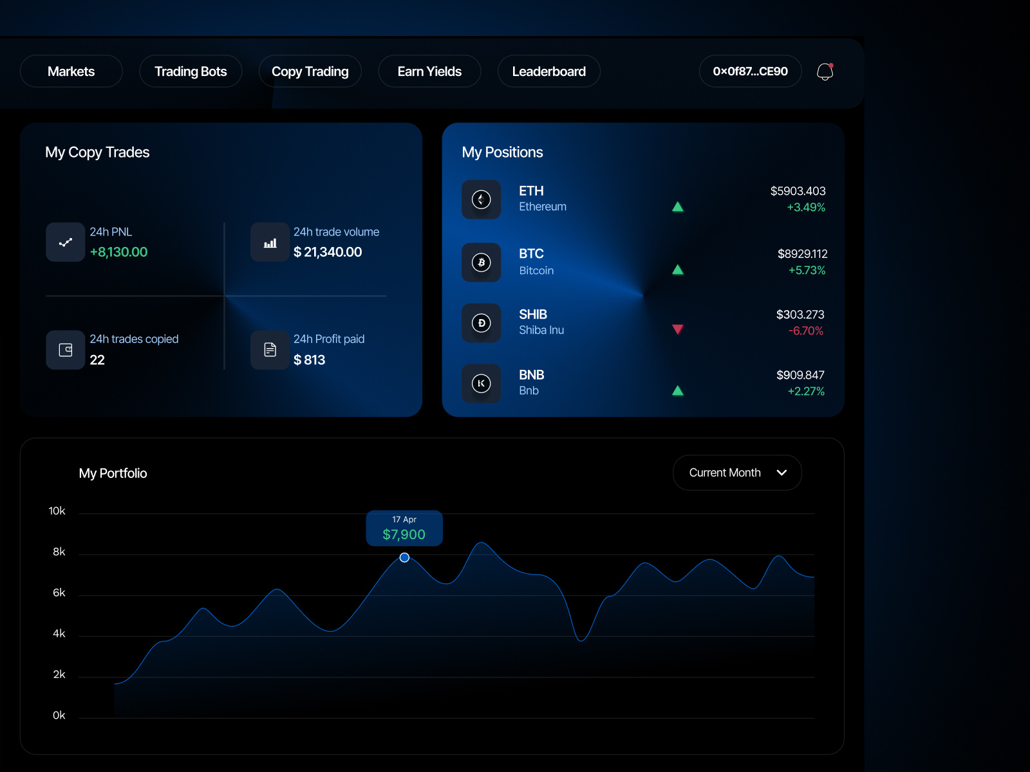Viewport: 1030px width, 772px height.
Task: Select the 17 Apr data point on the chart
Action: click(x=404, y=558)
